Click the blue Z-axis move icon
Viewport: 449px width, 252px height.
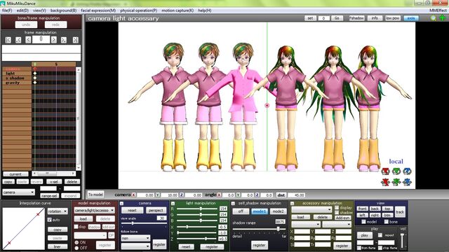407,182
